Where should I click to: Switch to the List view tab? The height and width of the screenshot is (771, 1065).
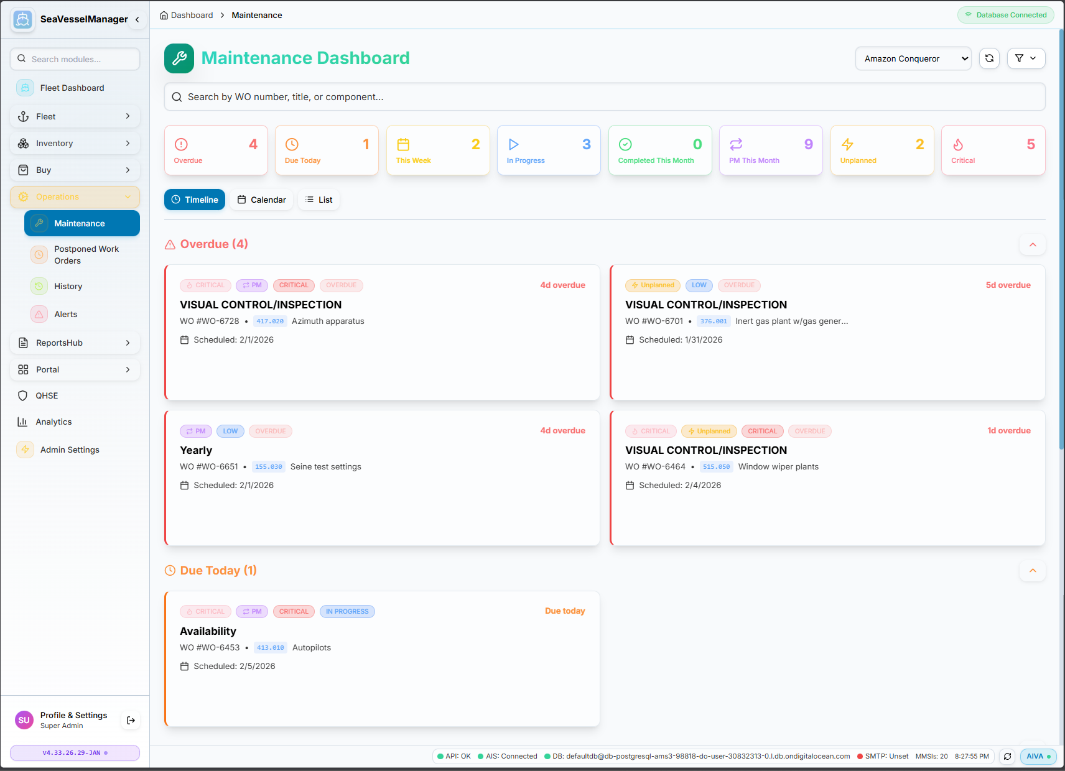319,200
